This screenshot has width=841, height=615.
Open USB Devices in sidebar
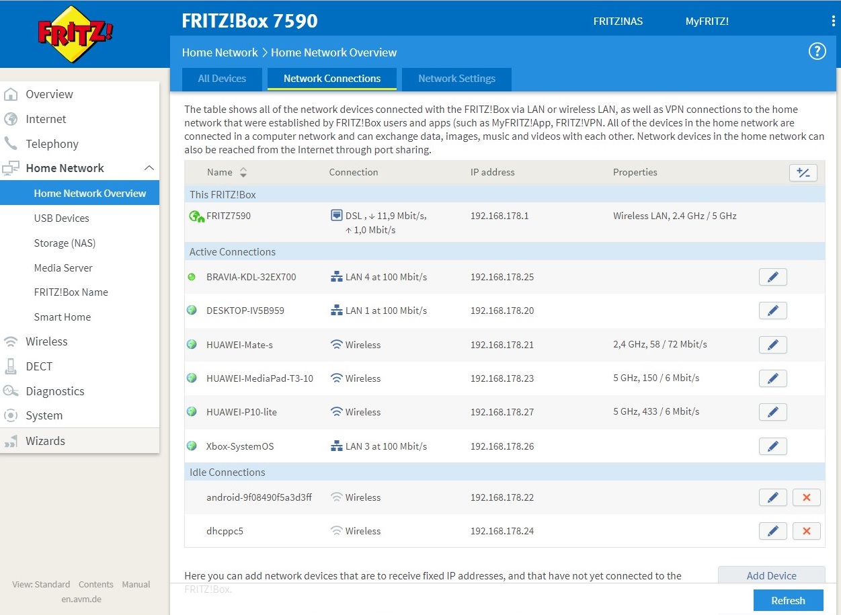pos(62,218)
